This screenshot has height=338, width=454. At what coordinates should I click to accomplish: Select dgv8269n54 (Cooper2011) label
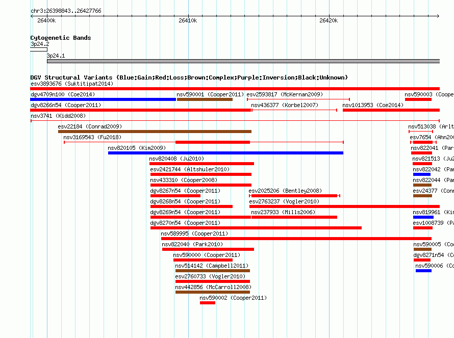[x=185, y=212]
